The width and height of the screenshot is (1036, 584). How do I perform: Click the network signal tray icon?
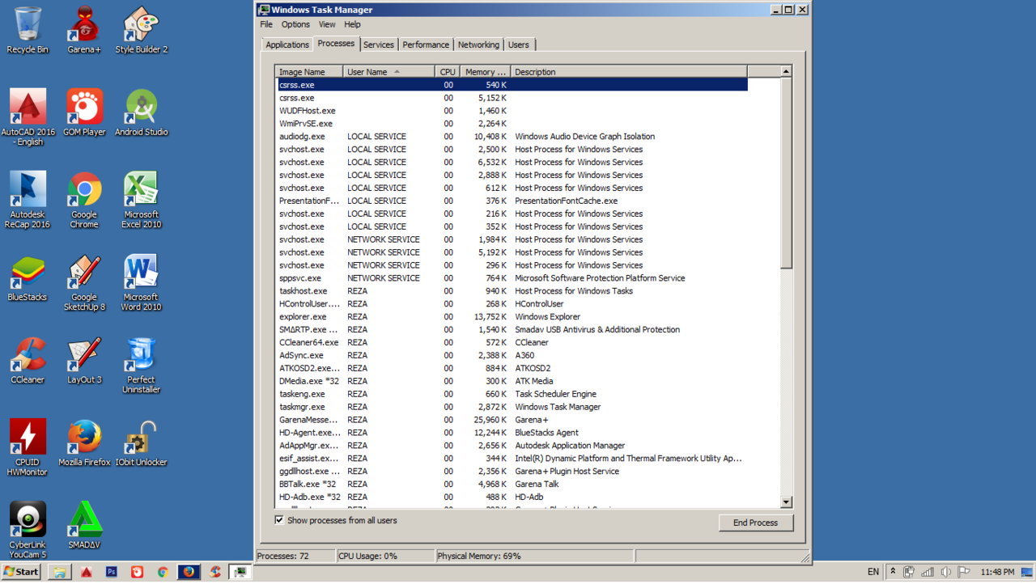928,572
